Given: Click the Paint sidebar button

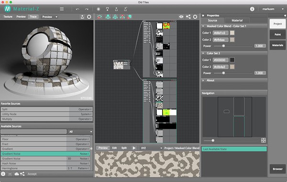Looking at the screenshot, I should tap(277, 34).
